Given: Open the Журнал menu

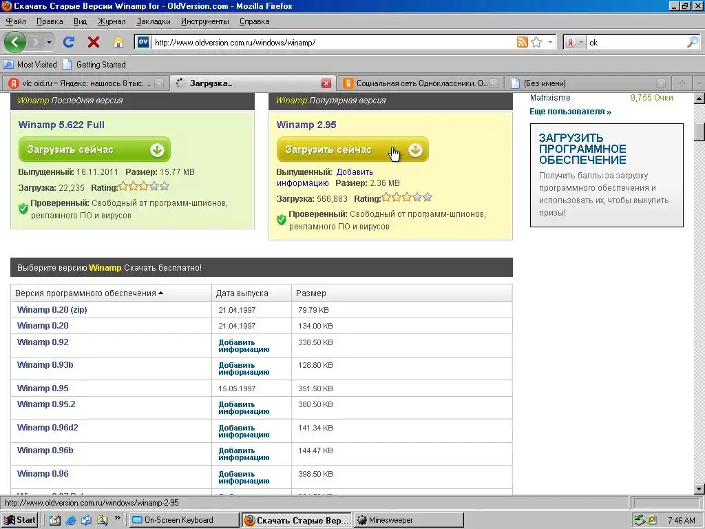Looking at the screenshot, I should (112, 21).
